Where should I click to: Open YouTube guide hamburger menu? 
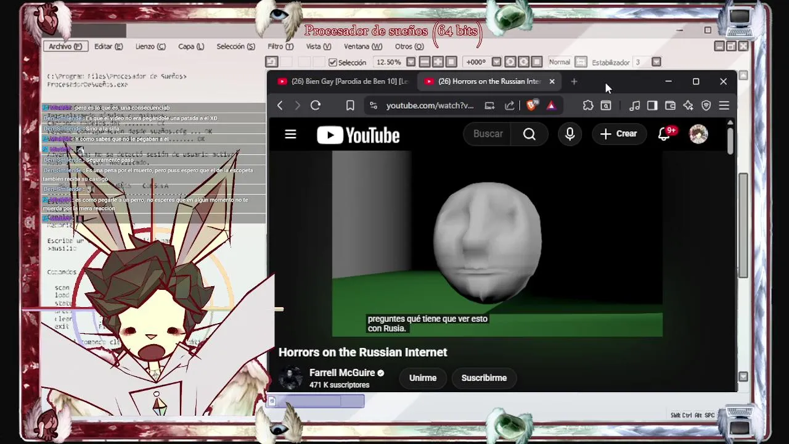[x=290, y=134]
